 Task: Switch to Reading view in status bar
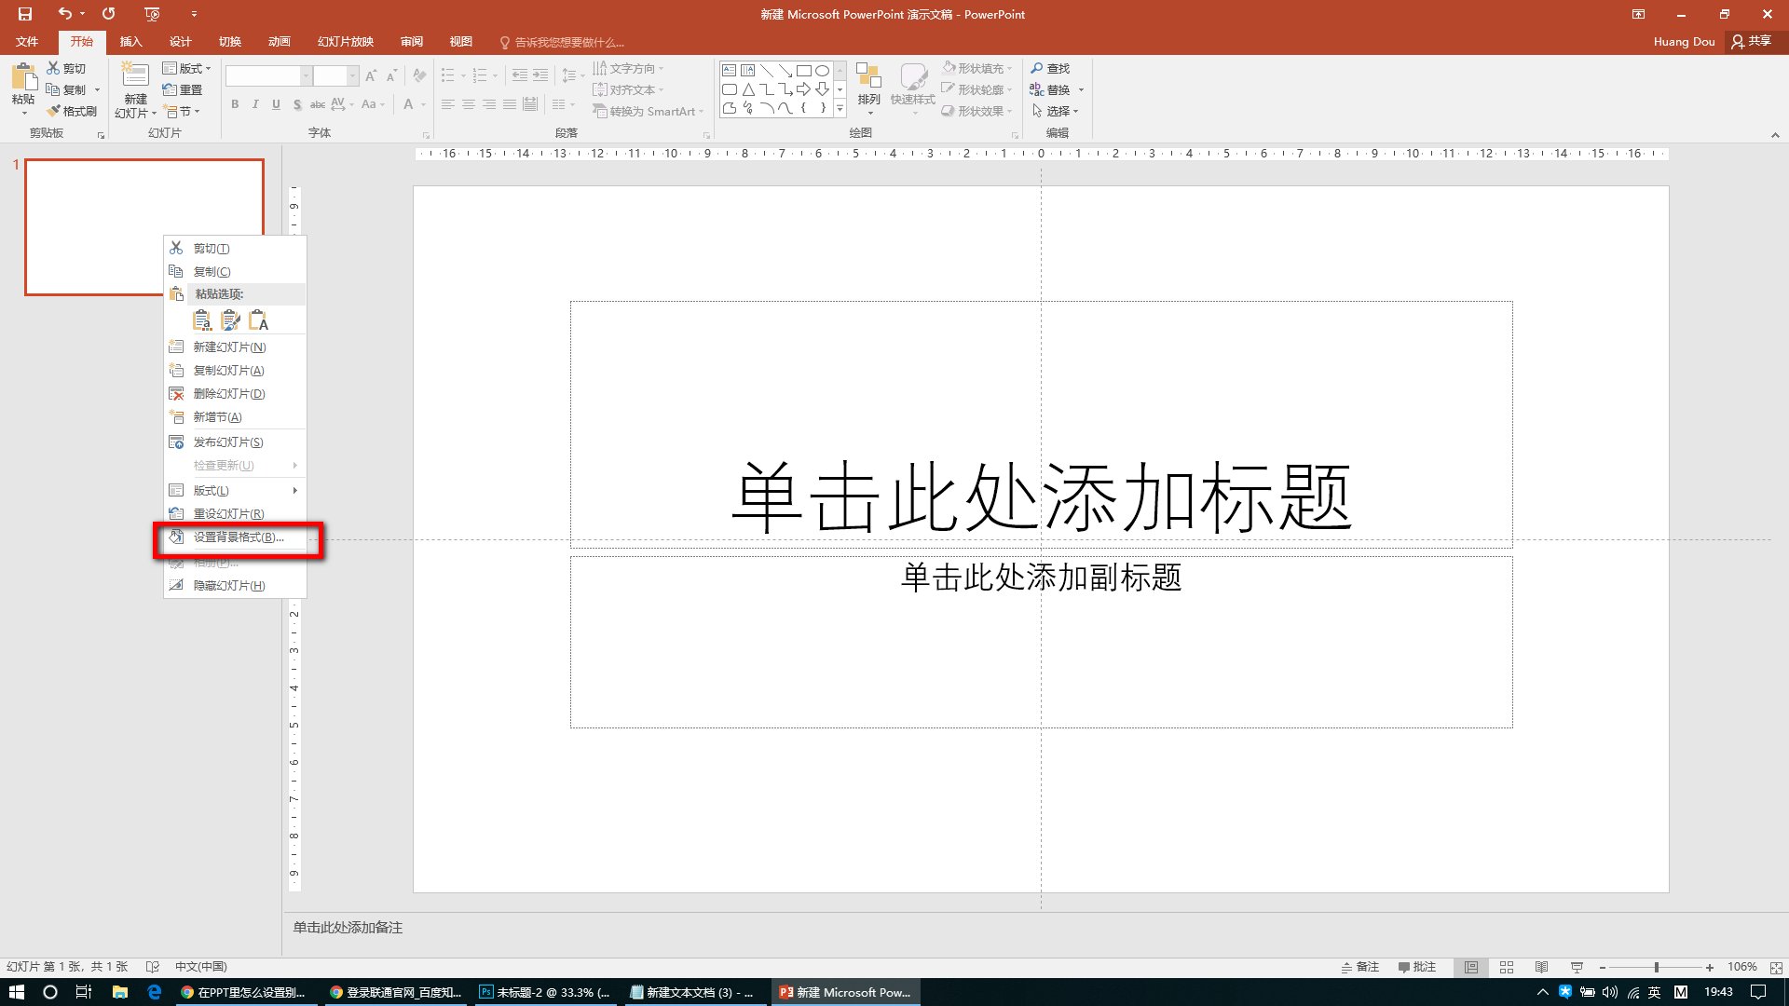(x=1541, y=967)
